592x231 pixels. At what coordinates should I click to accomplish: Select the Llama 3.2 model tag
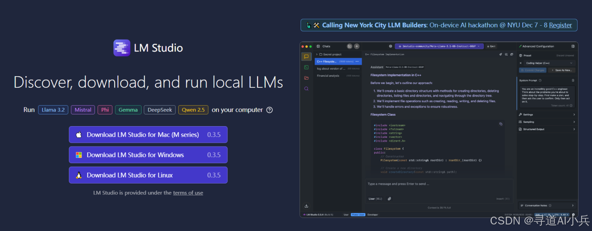point(53,110)
